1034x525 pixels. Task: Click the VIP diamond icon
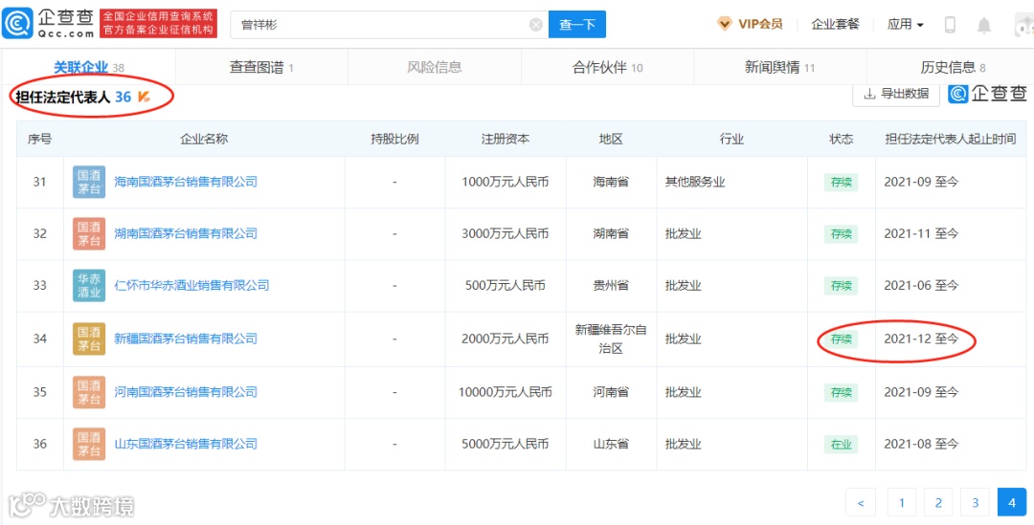tap(724, 24)
